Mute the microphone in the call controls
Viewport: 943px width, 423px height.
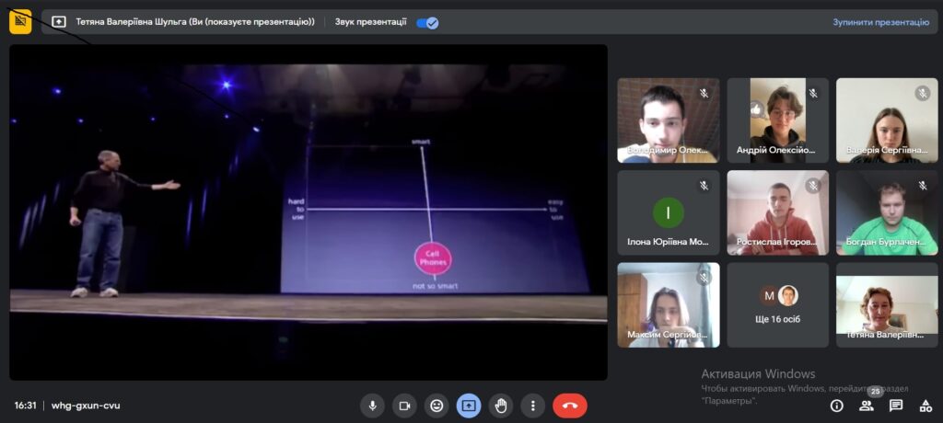click(x=372, y=406)
